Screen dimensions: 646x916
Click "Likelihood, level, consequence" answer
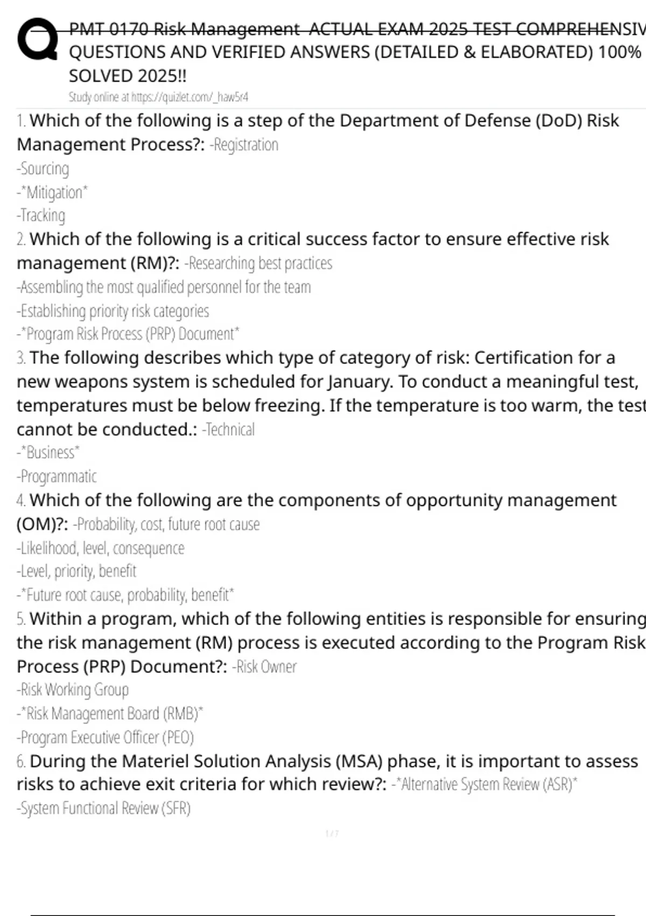click(x=101, y=549)
